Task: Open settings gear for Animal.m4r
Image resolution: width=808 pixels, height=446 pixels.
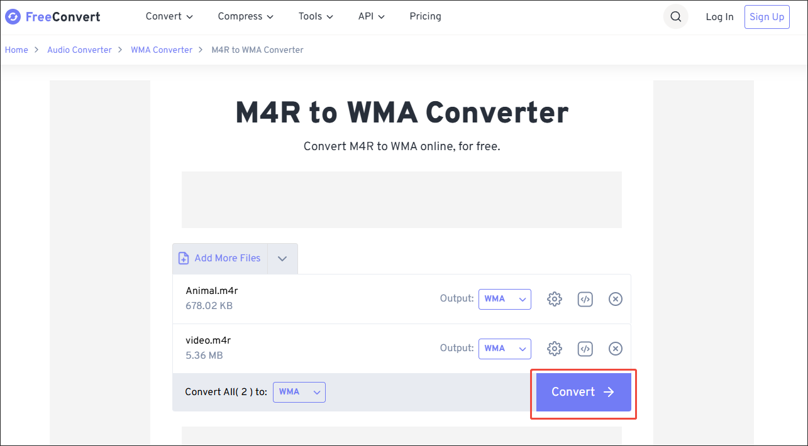Action: pyautogui.click(x=554, y=299)
